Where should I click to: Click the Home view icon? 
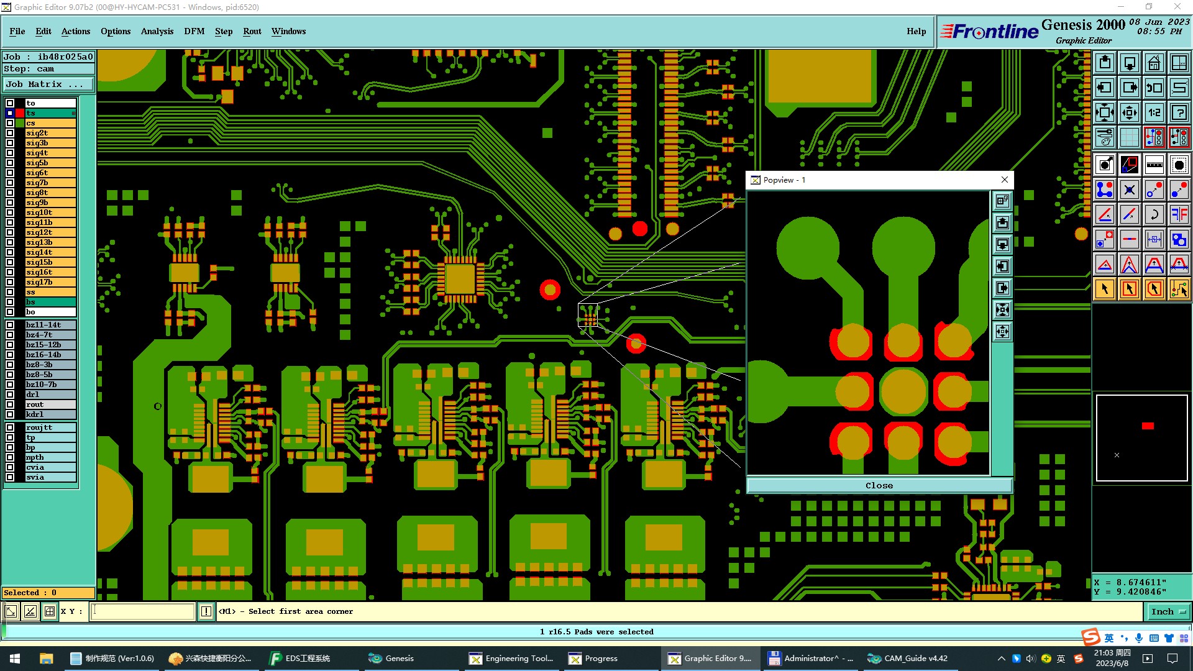[x=1154, y=63]
